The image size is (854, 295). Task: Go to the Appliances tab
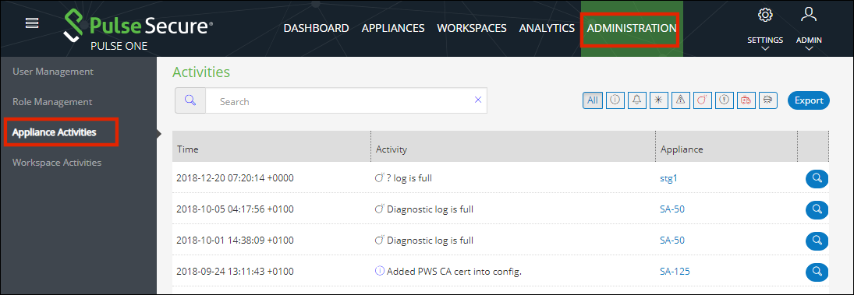coord(393,28)
